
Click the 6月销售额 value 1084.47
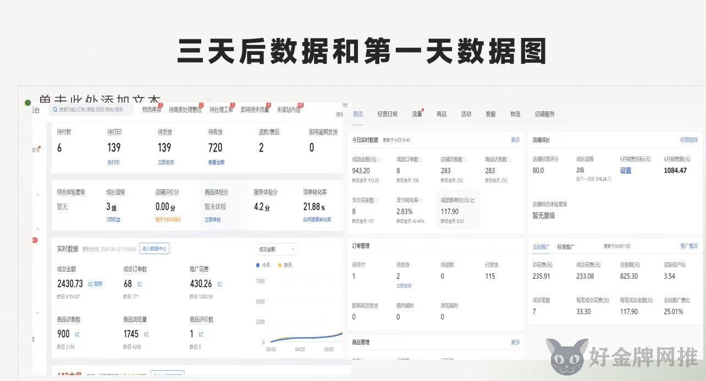pyautogui.click(x=675, y=171)
